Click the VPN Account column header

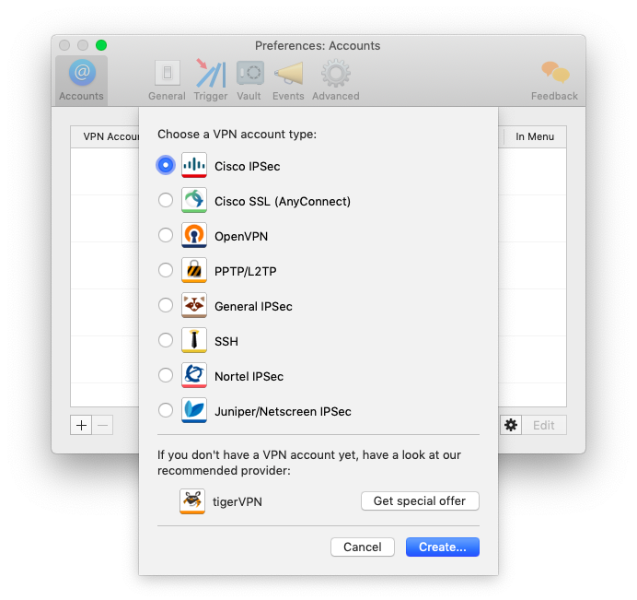coord(105,136)
